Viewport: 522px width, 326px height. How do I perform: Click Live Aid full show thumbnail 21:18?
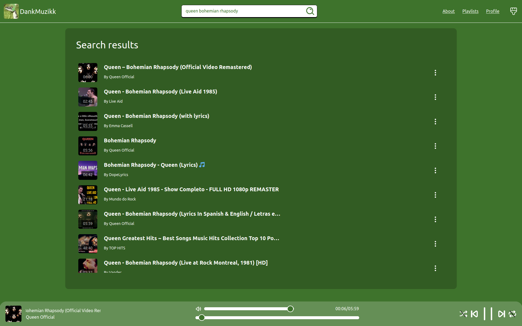pos(88,195)
